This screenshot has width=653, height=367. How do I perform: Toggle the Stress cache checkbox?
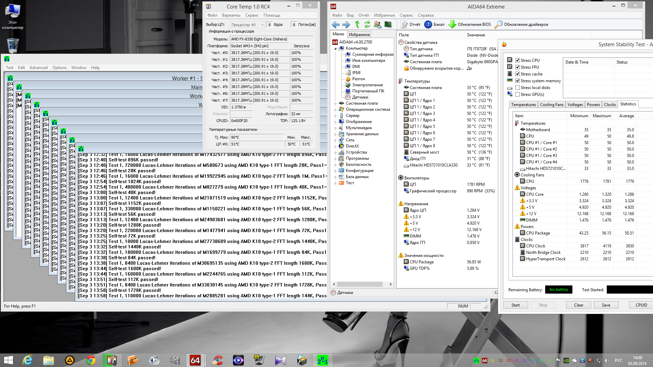click(x=517, y=74)
